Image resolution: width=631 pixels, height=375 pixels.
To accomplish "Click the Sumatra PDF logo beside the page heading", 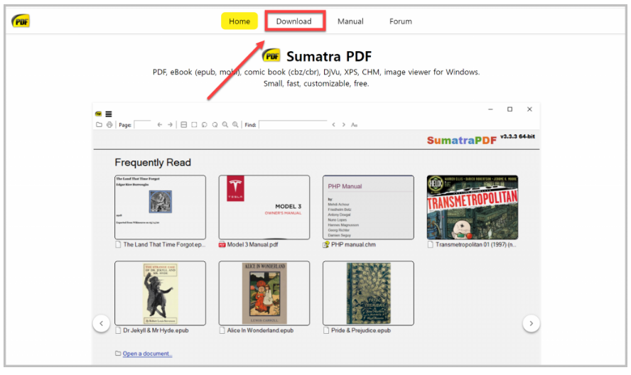I will [271, 55].
